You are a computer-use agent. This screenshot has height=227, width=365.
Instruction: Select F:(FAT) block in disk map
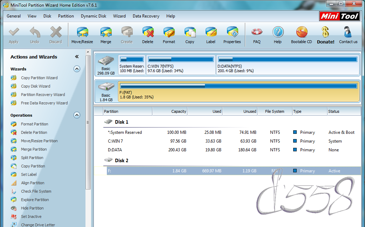239,91
